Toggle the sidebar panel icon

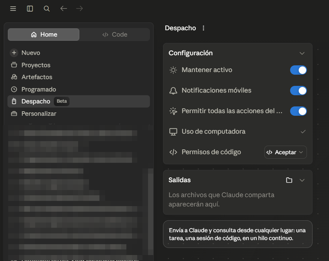pyautogui.click(x=30, y=9)
